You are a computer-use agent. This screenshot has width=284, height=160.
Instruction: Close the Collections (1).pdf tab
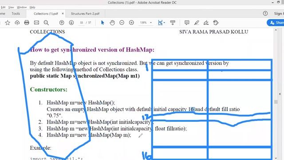tap(63, 13)
